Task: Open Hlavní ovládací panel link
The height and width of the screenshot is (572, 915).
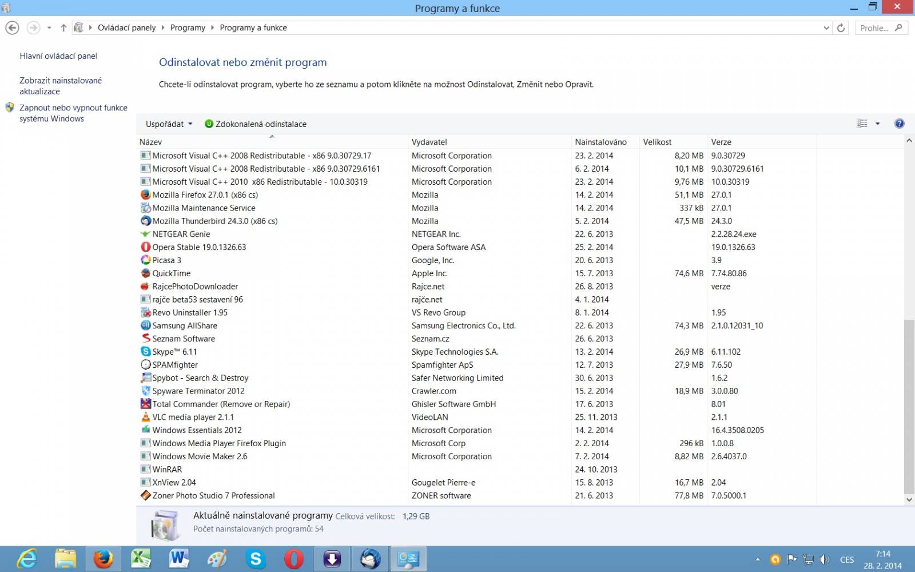Action: pos(58,56)
